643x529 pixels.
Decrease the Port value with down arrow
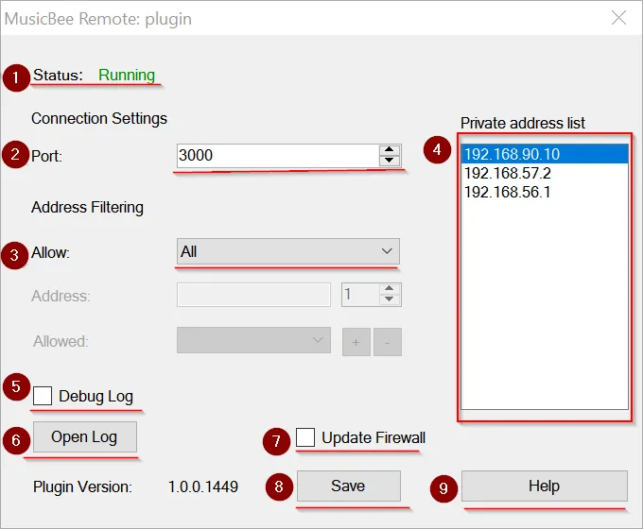pos(390,161)
